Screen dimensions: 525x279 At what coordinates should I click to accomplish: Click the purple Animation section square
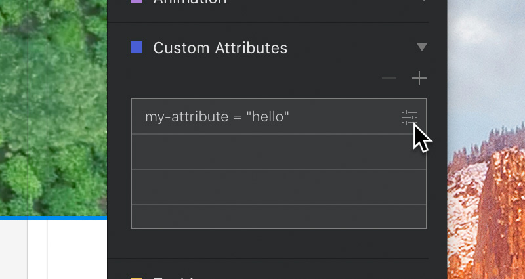click(x=136, y=2)
